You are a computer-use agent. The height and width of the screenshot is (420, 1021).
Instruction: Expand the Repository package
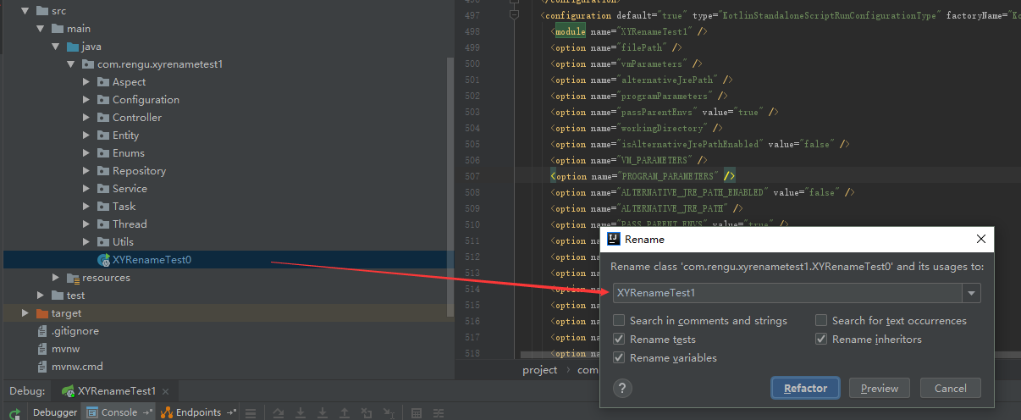point(86,171)
